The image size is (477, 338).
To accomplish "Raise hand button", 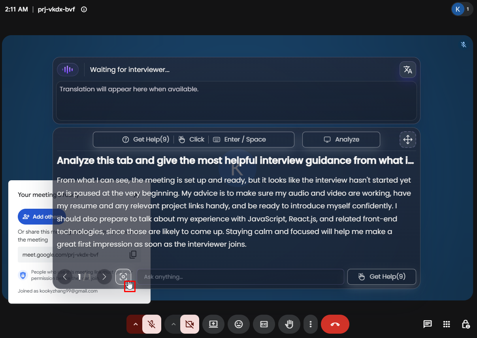I will [x=289, y=325].
